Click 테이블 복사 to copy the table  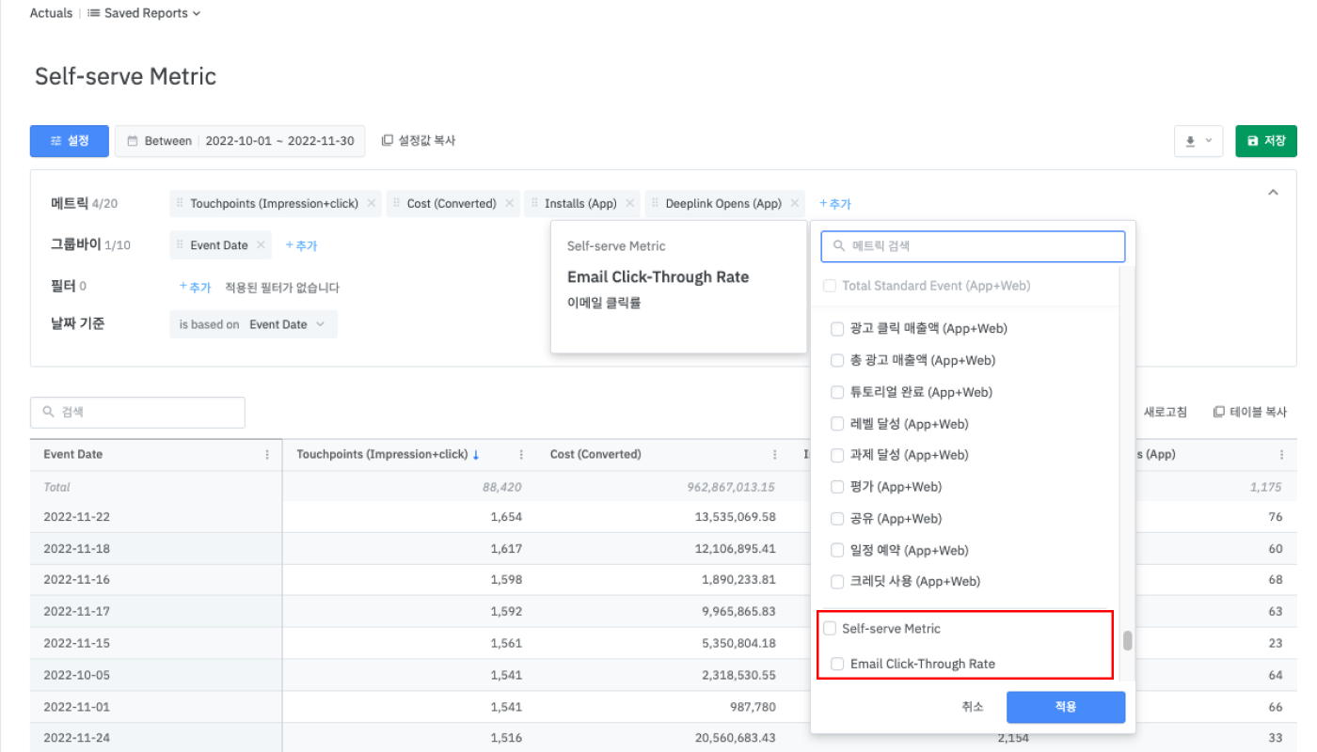(x=1249, y=413)
